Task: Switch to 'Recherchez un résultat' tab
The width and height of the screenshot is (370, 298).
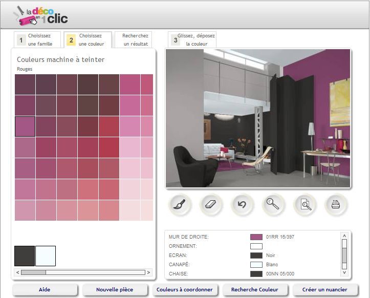Action: (x=134, y=40)
